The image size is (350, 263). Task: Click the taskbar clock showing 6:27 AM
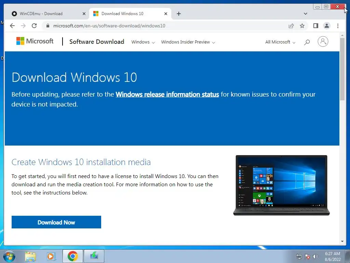(x=333, y=256)
